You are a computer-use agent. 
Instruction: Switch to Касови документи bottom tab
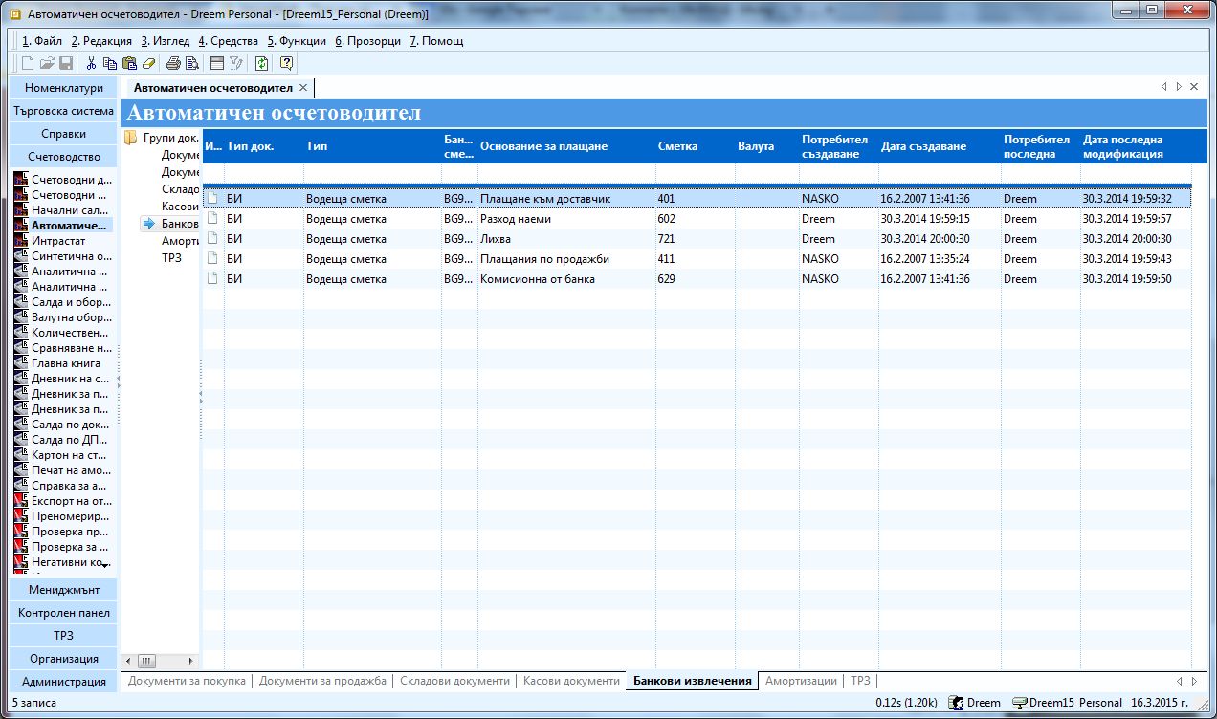tap(572, 681)
